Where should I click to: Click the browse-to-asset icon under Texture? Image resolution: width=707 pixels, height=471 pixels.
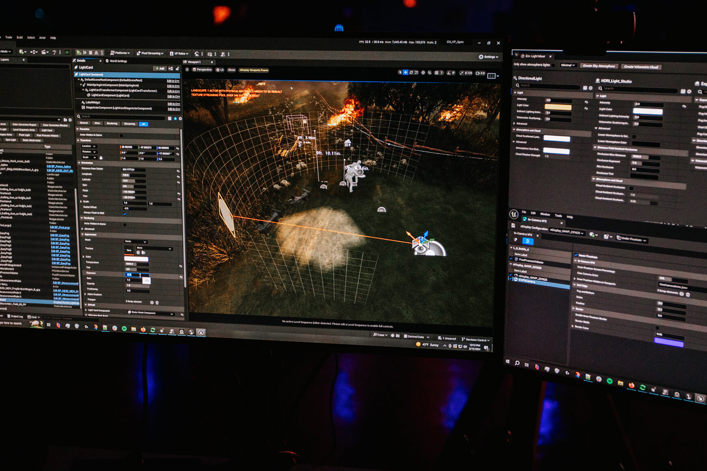[x=143, y=253]
